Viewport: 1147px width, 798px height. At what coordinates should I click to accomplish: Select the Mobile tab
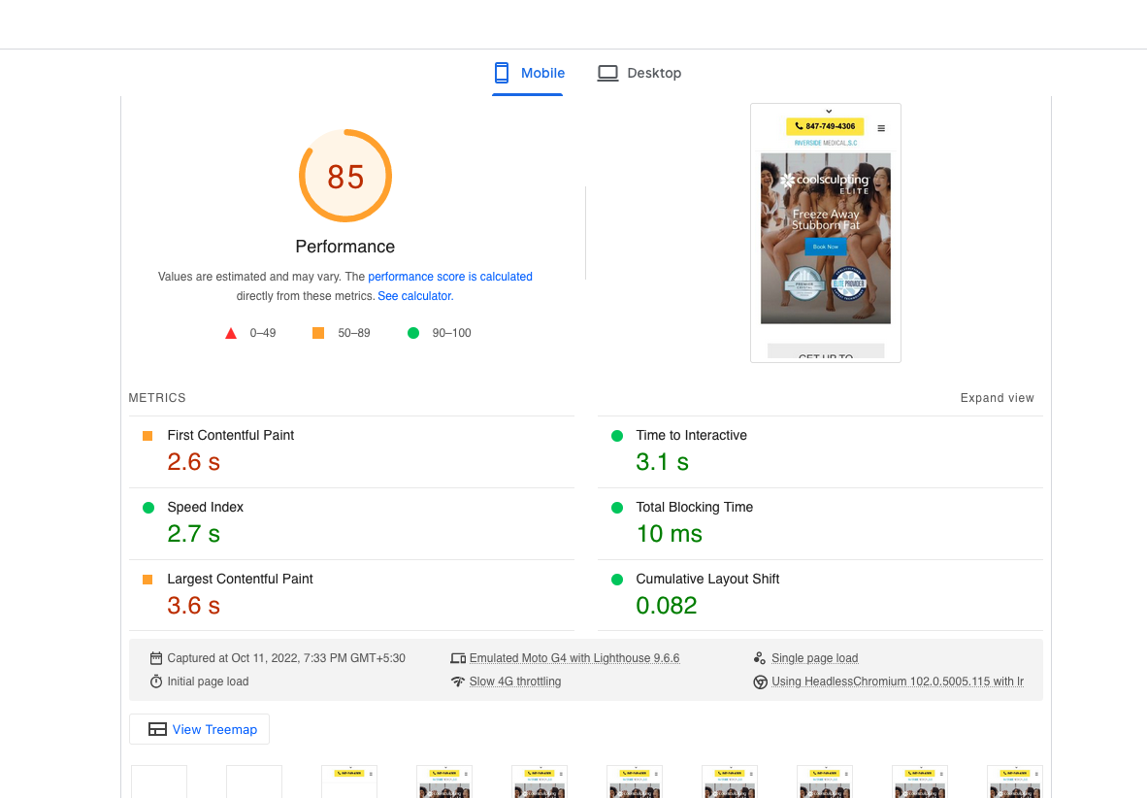[528, 73]
